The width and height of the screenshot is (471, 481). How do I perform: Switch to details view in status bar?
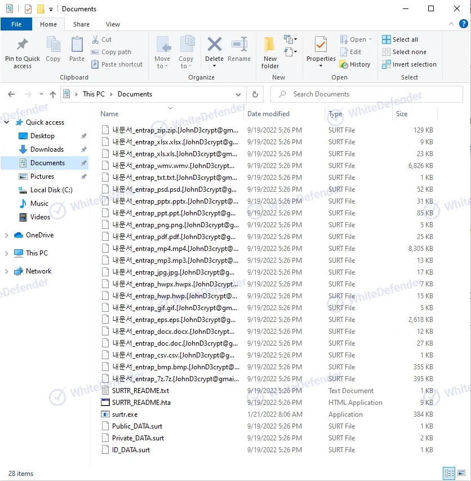[450, 474]
